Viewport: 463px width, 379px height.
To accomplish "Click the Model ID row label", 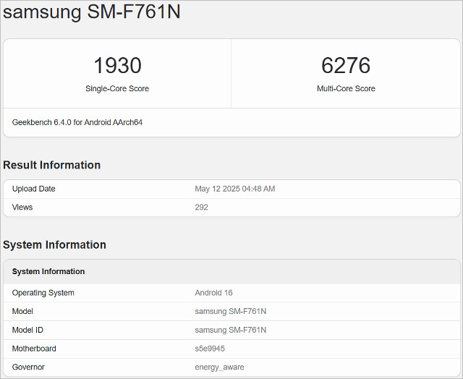I will (x=27, y=330).
